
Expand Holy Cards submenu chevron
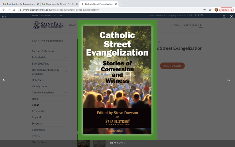coord(66,80)
